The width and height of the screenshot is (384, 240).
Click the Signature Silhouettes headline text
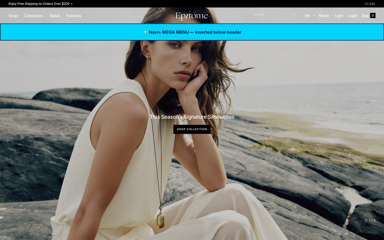click(192, 117)
